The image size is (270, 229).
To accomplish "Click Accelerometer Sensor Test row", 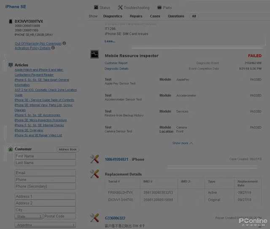I will click(183, 97).
